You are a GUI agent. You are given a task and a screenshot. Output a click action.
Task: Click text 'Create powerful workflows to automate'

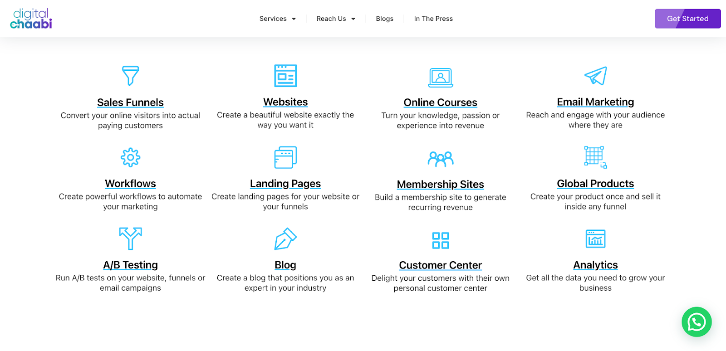coord(130,197)
